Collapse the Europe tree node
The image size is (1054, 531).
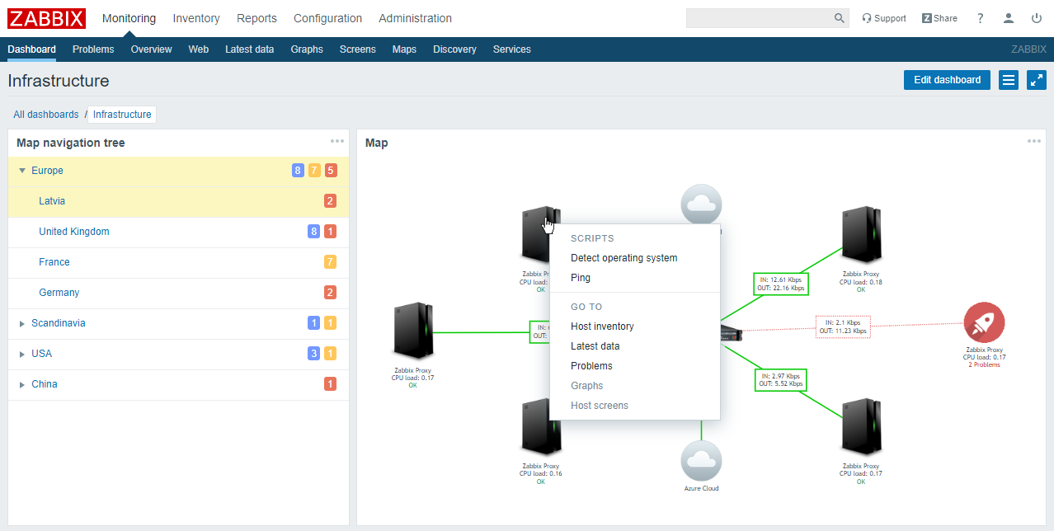[22, 171]
